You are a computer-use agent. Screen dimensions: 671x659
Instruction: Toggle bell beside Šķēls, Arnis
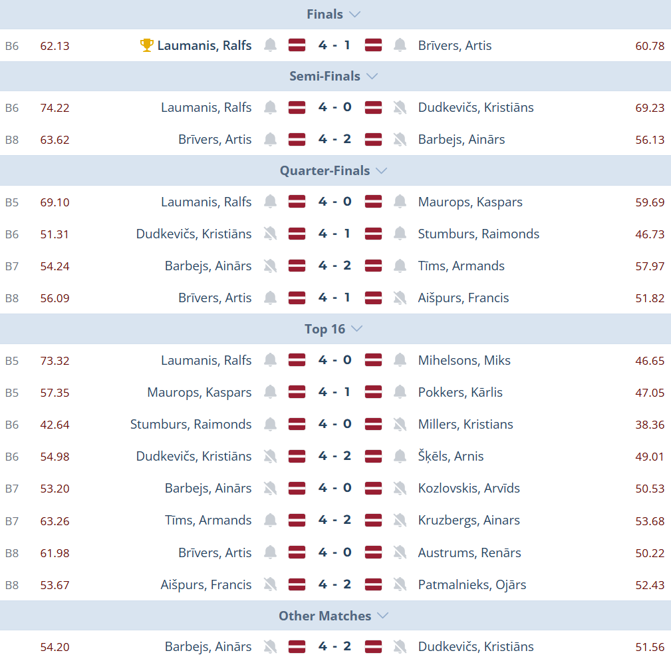(400, 456)
